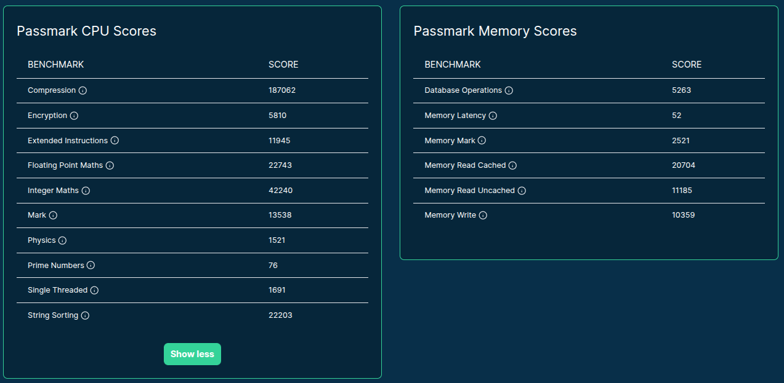The image size is (784, 383).
Task: Select Memory Read Uncached score 11185
Action: (682, 191)
